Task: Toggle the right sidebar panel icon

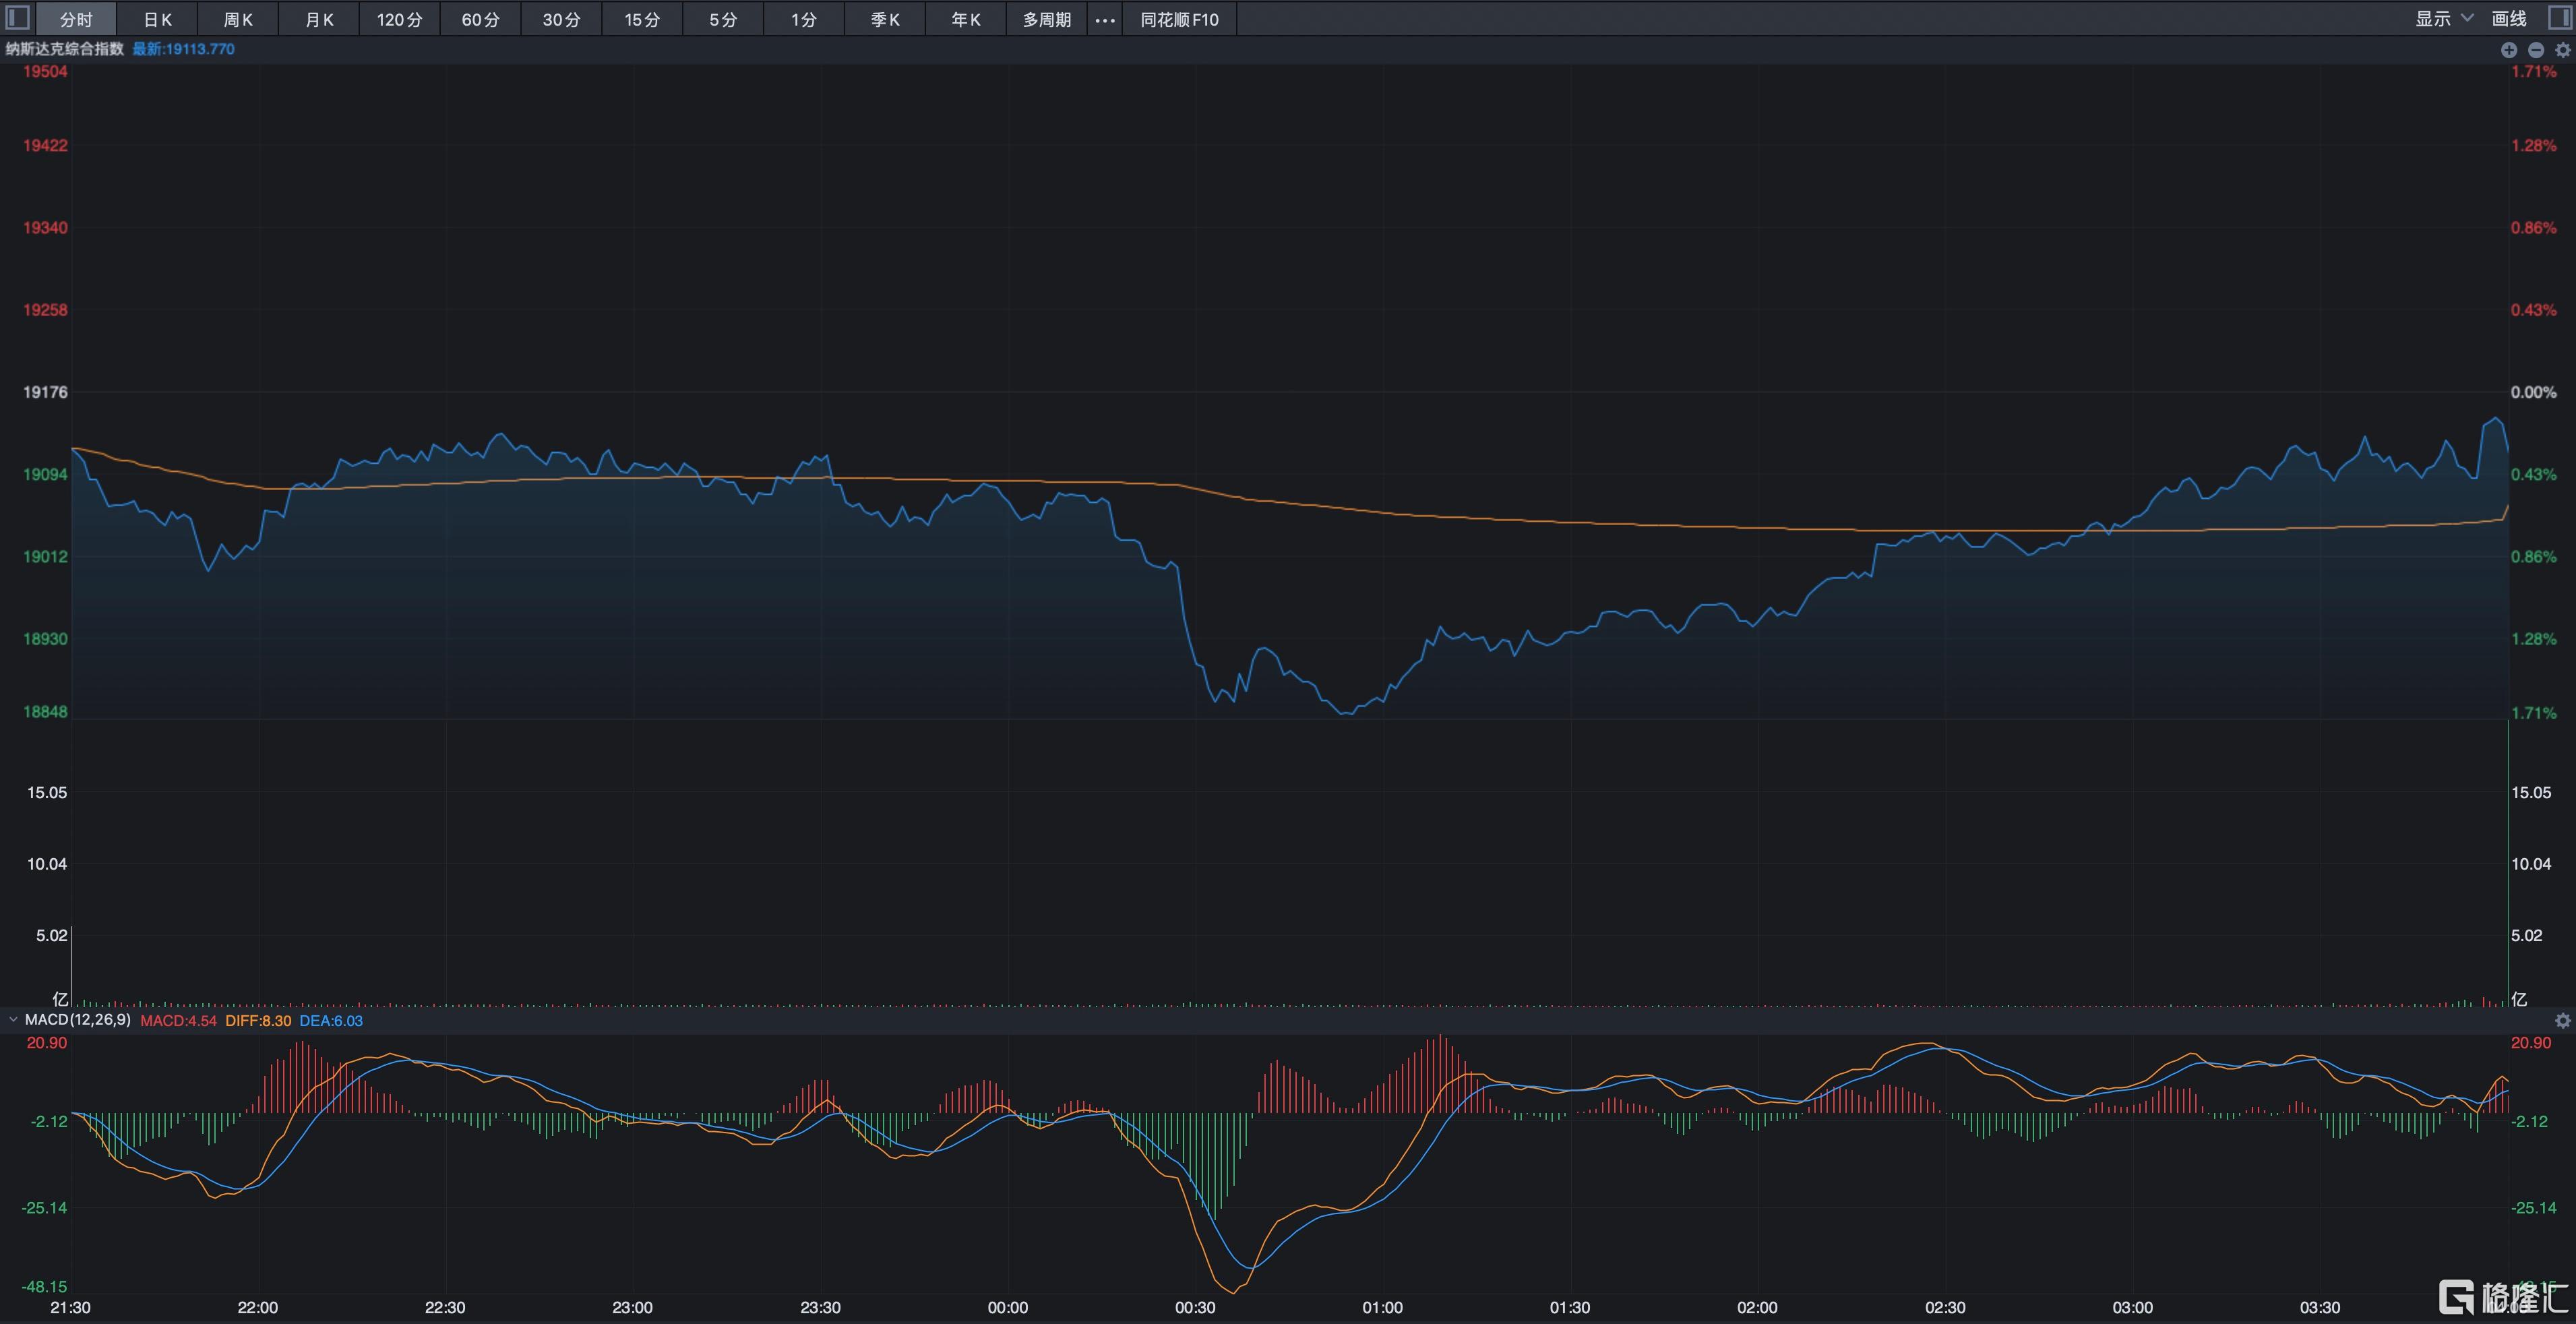Action: (2559, 18)
